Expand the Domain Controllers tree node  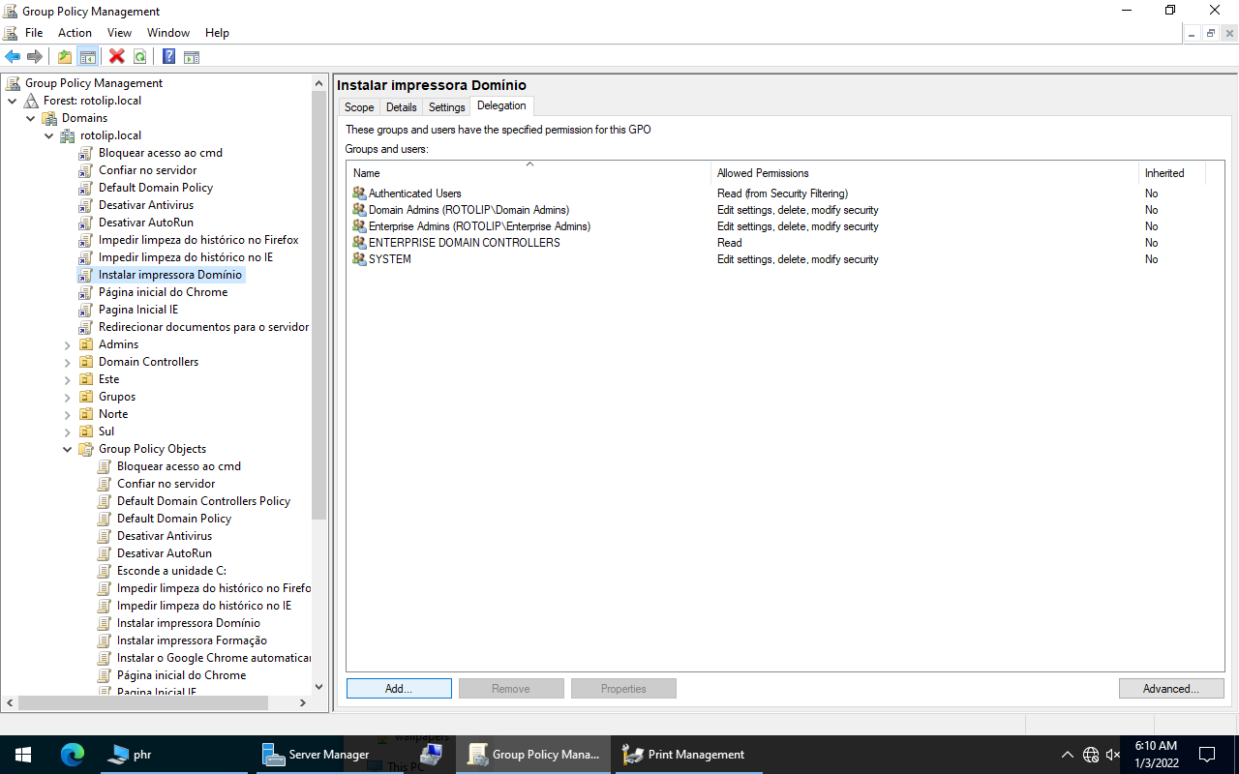pyautogui.click(x=68, y=362)
